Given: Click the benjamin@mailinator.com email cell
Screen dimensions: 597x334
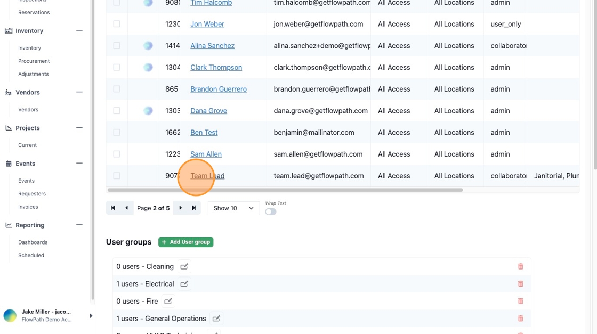Looking at the screenshot, I should [319, 133].
